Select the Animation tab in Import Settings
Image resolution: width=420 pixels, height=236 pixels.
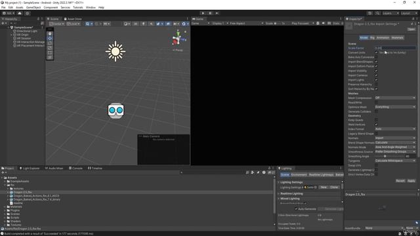coord(383,38)
